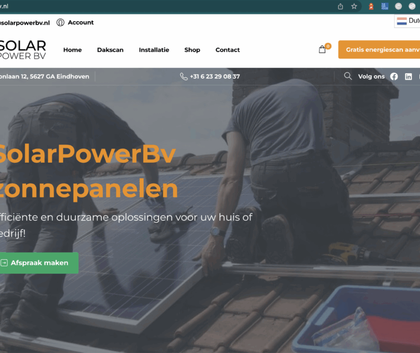
Task: Click the +31 6 23 29 08 37 phone link
Action: pos(215,77)
